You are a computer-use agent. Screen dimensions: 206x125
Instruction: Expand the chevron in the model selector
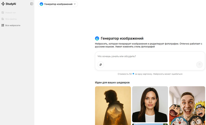click(x=75, y=4)
